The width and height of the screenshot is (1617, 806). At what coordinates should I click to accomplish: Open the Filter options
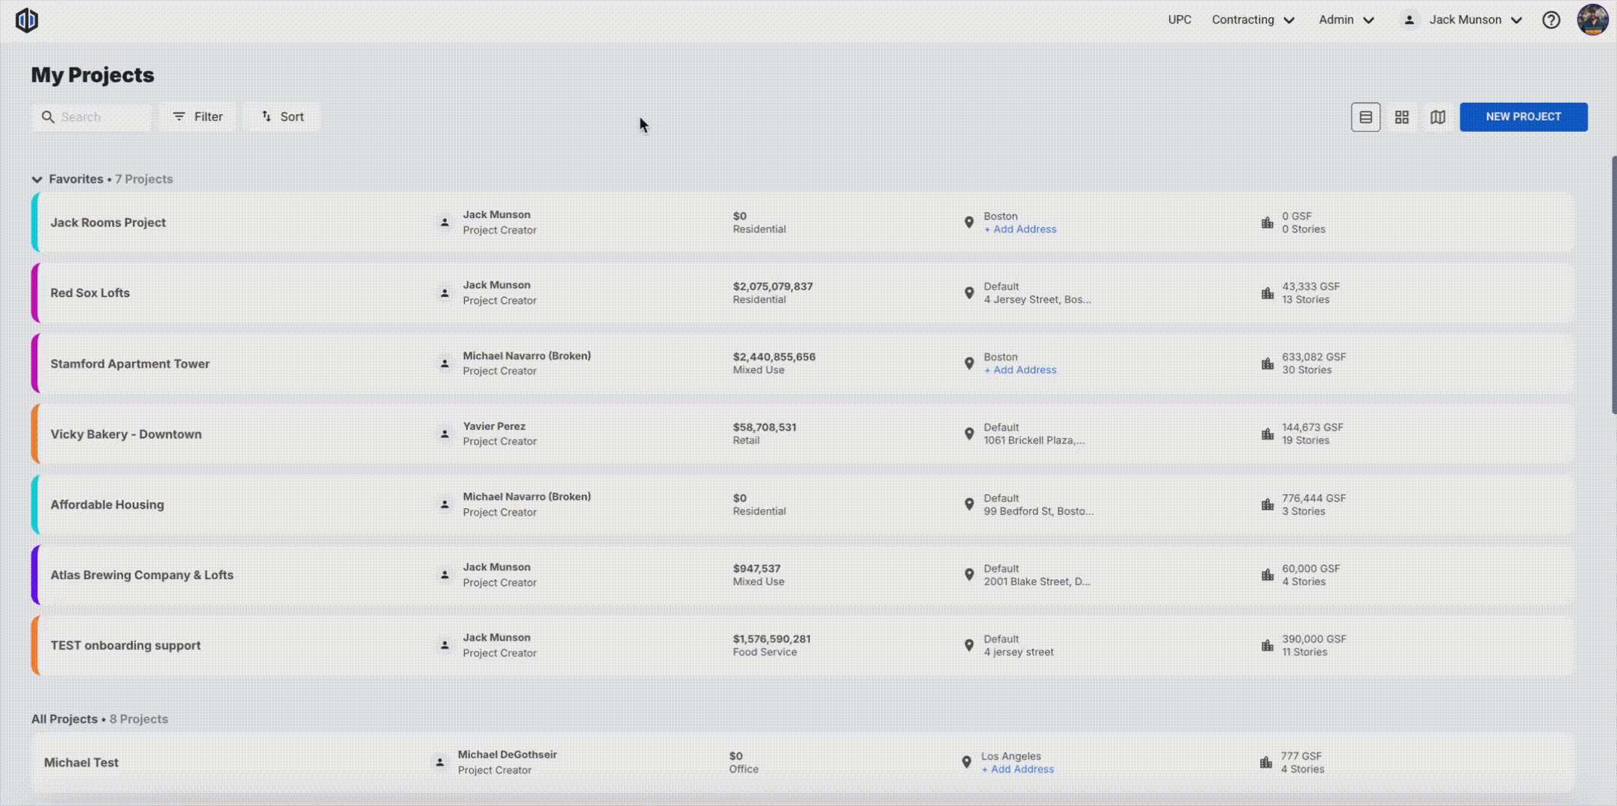pos(197,117)
